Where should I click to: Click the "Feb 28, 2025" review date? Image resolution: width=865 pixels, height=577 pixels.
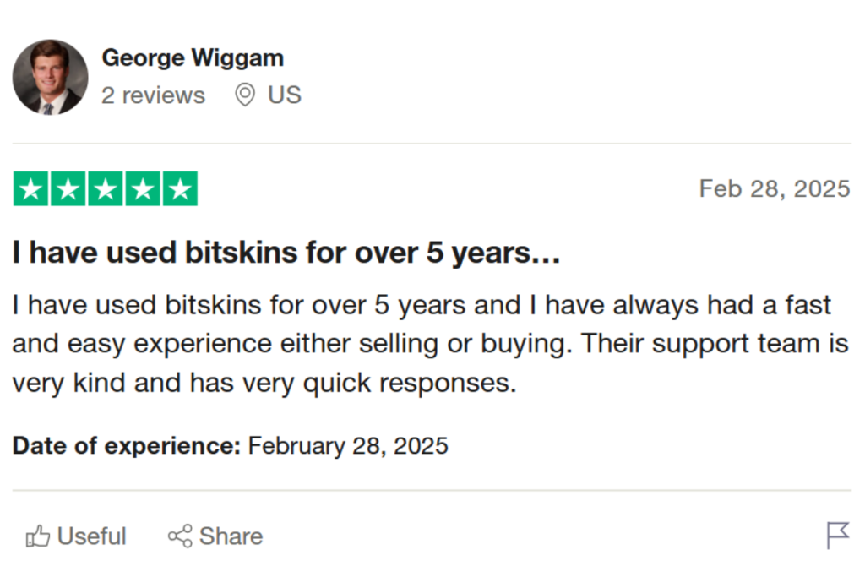tap(774, 188)
